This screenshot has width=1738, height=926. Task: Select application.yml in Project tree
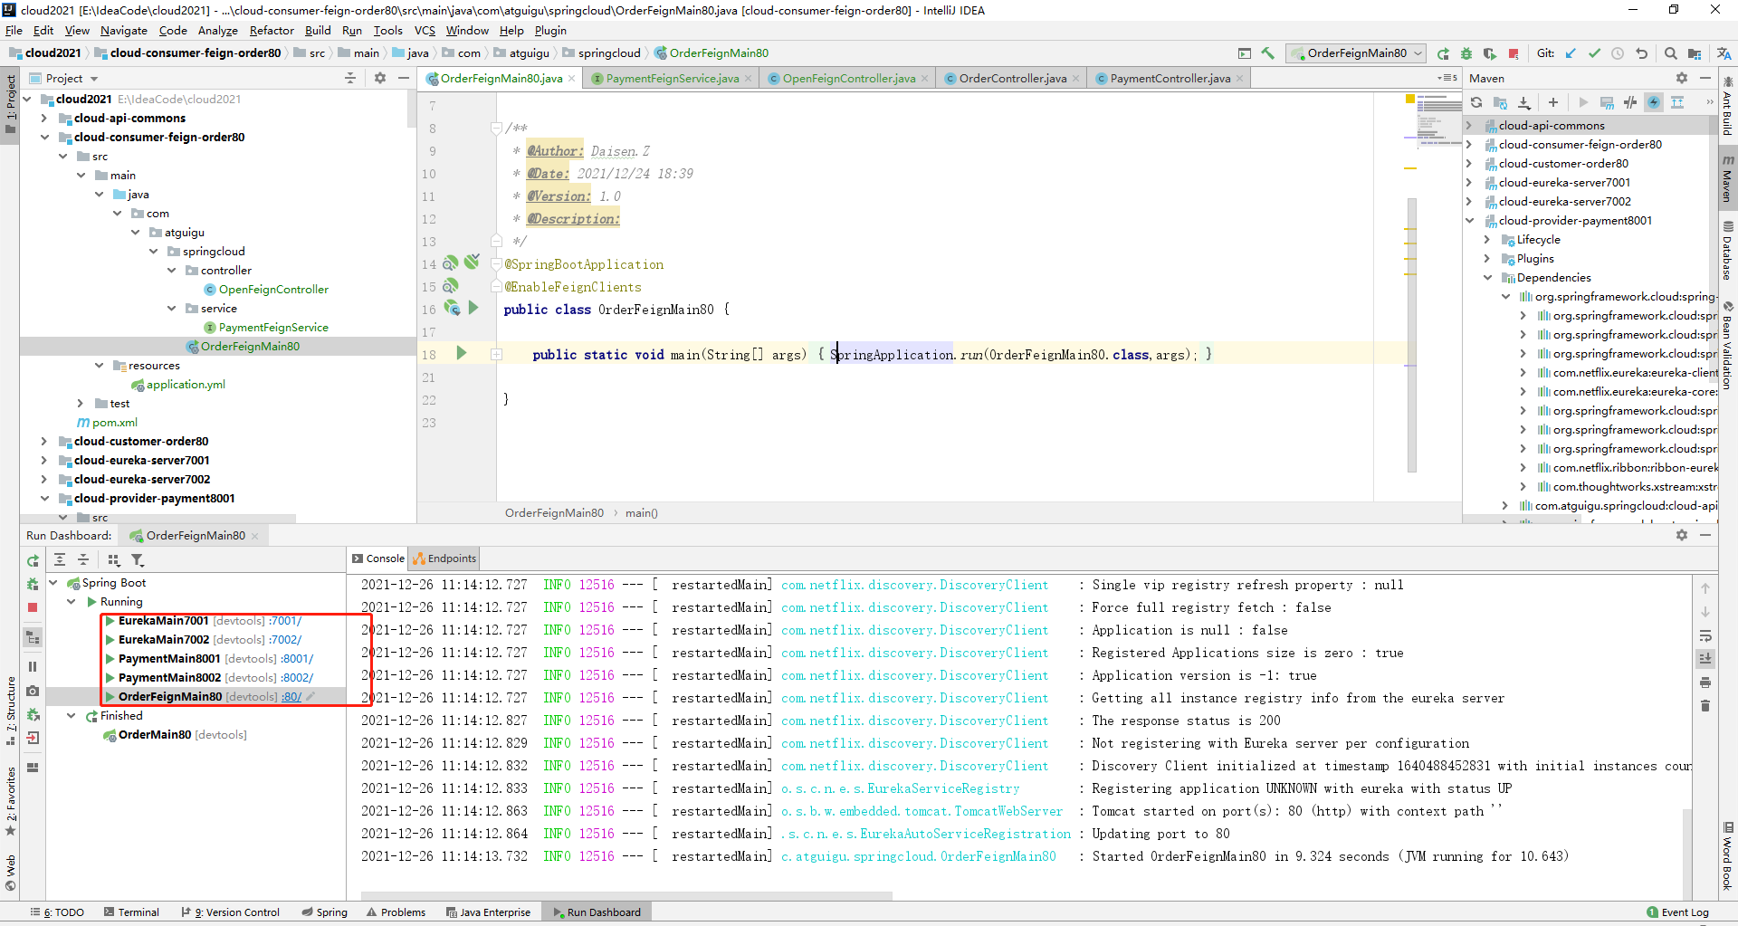click(186, 385)
